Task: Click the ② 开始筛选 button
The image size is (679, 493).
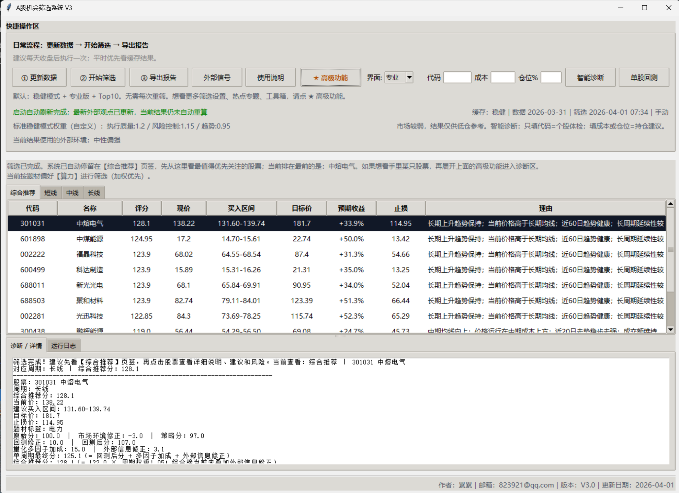Action: tap(98, 78)
